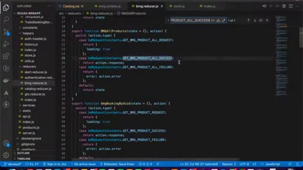Click the third commit-node icon in editor toolbar
This screenshot has width=303, height=170.
coord(277,6)
